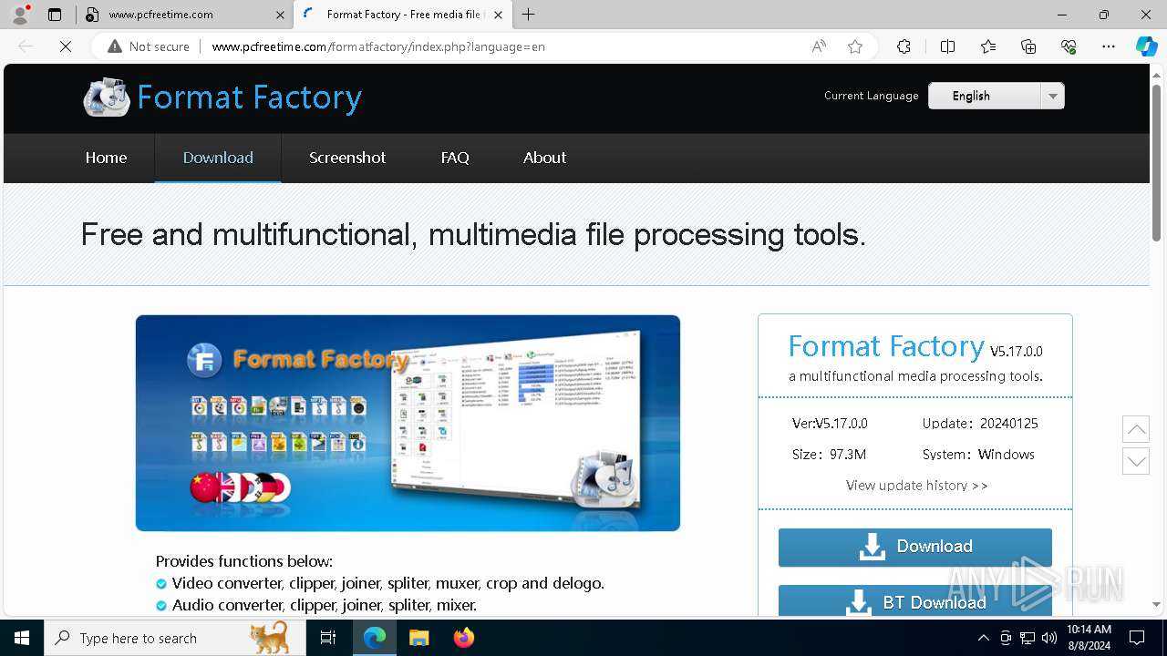Click the Format Factory banner screenshot image

[408, 423]
